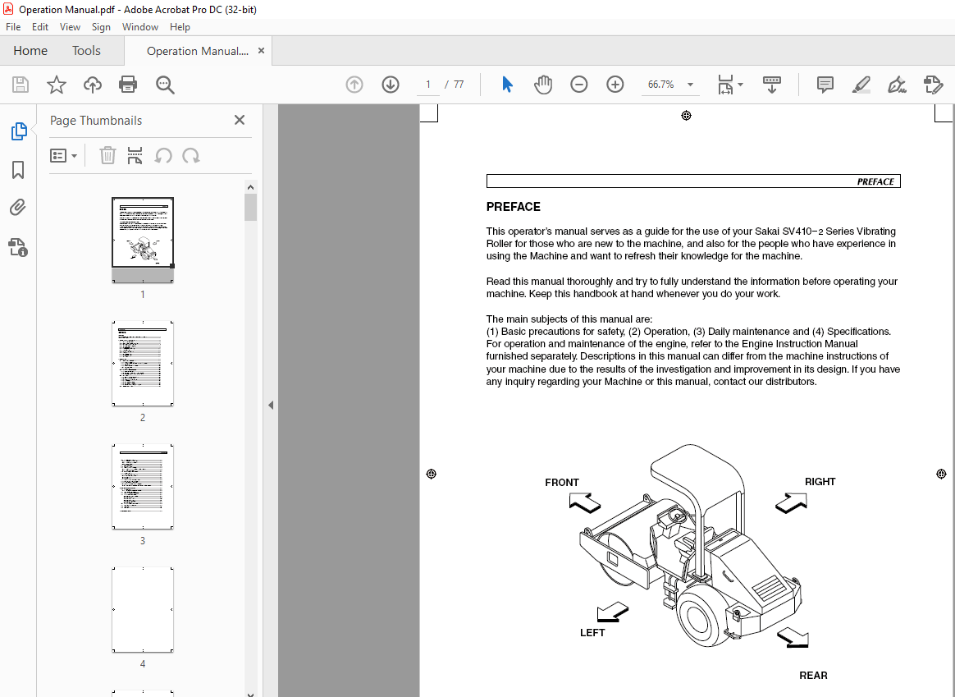Open the View menu
This screenshot has height=697, width=955.
point(70,27)
